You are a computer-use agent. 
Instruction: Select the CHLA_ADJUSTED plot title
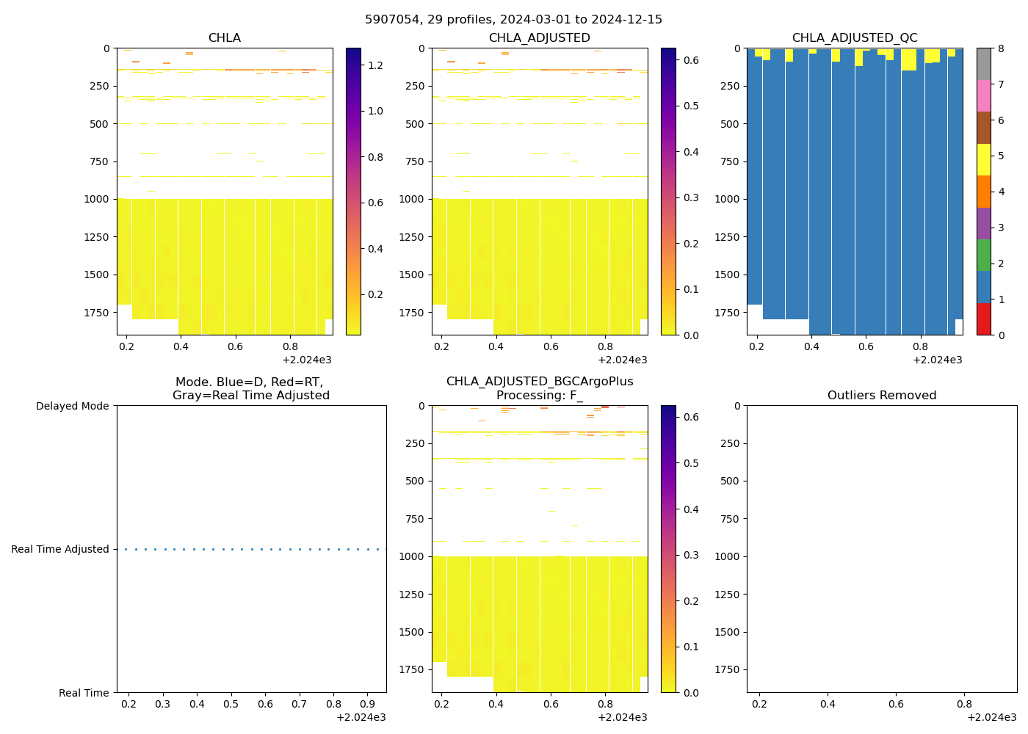539,38
